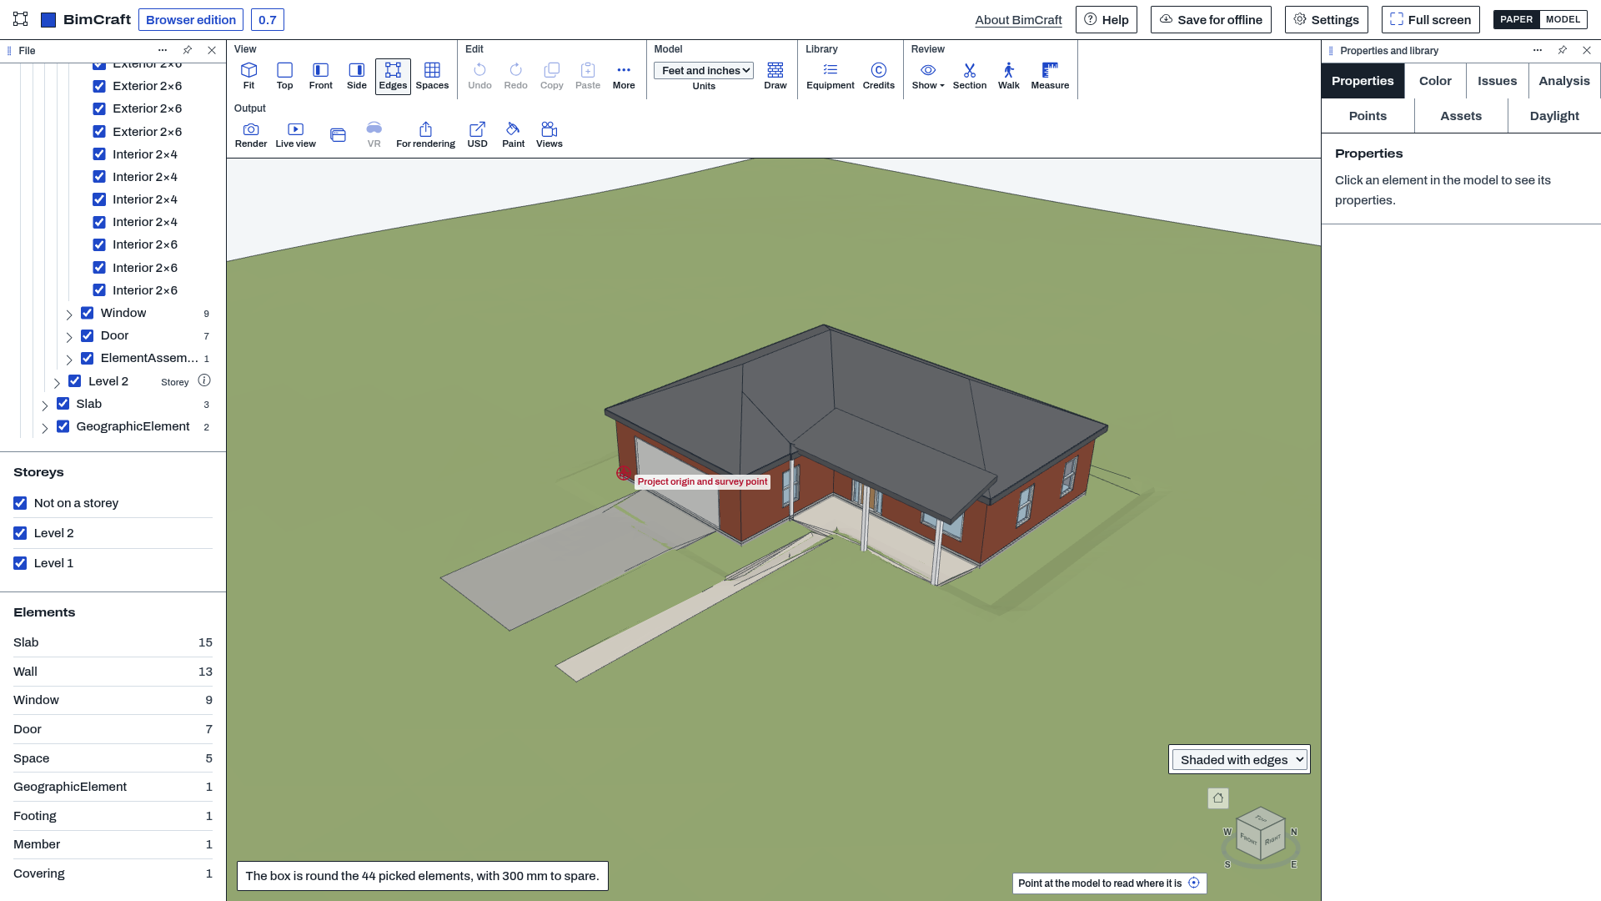Image resolution: width=1601 pixels, height=901 pixels.
Task: Expand the Slab tree node
Action: [x=45, y=405]
